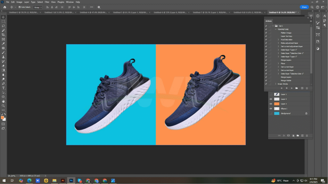The image size is (328, 184).
Task: Toggle checkmark for Set 1 action set
Action: click(266, 26)
